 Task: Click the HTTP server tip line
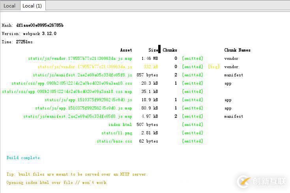click(x=77, y=174)
